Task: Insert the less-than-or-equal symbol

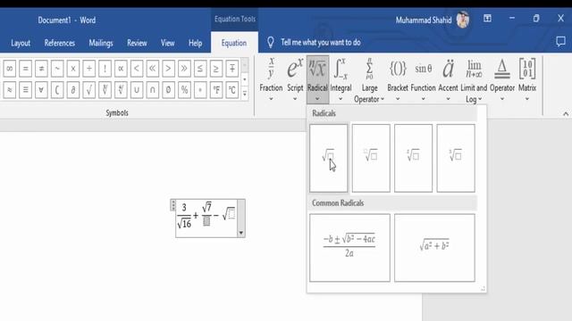Action: pyautogui.click(x=200, y=69)
